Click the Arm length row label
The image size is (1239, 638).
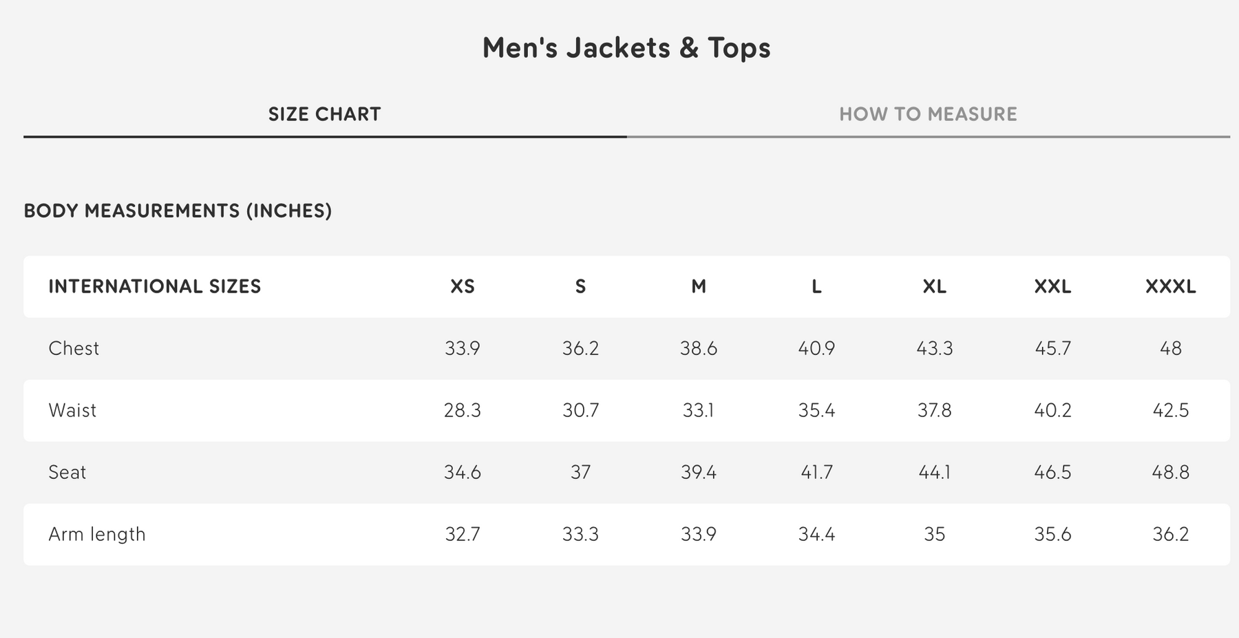pyautogui.click(x=97, y=534)
